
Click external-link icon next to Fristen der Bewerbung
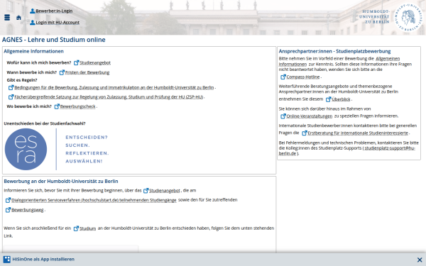[62, 72]
